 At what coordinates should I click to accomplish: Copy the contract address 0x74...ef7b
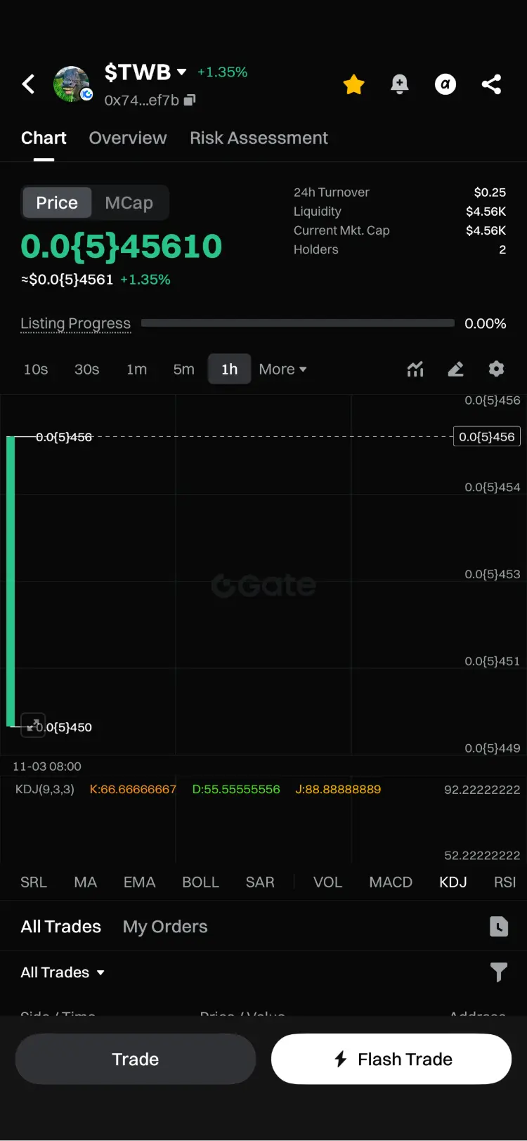[x=190, y=100]
